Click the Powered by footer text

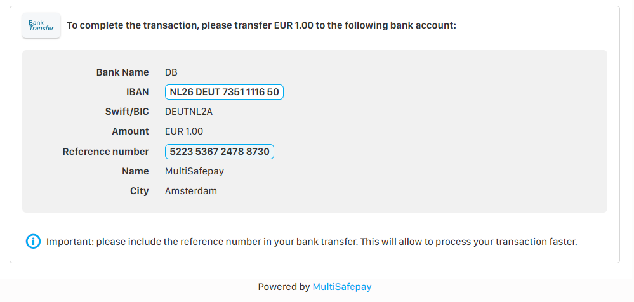tap(284, 287)
